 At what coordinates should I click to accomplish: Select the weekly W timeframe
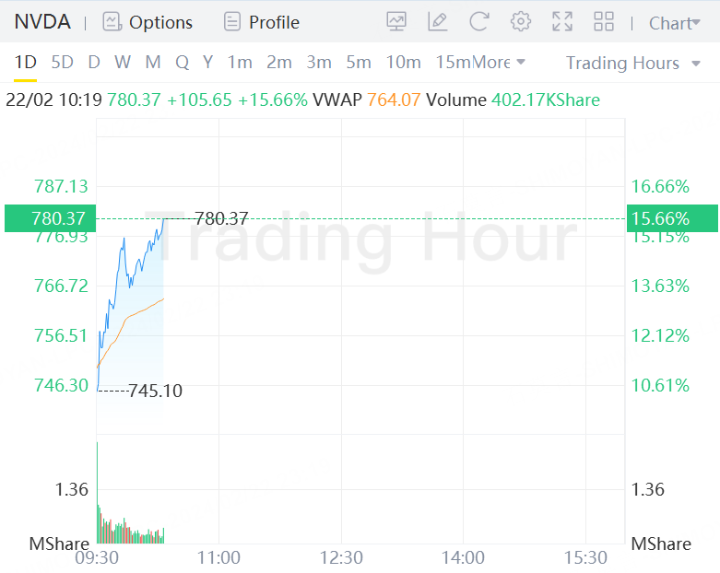click(x=123, y=63)
